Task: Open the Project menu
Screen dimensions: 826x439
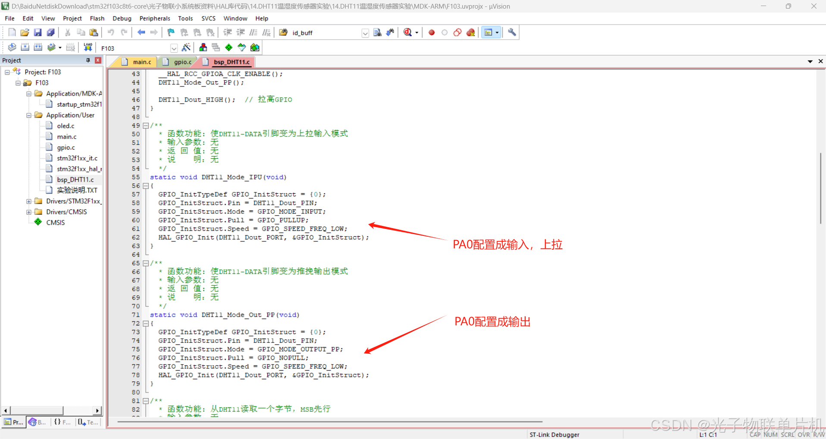Action: pos(72,19)
